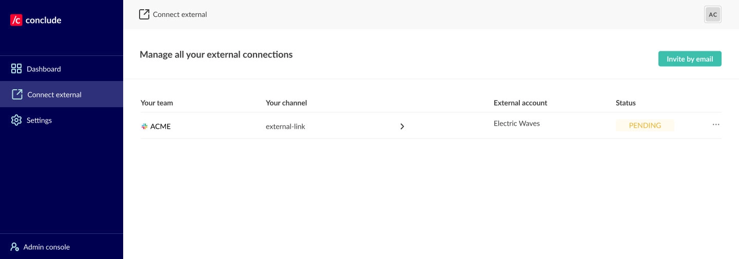739x259 pixels.
Task: Select the Connect external sidebar icon
Action: (17, 94)
